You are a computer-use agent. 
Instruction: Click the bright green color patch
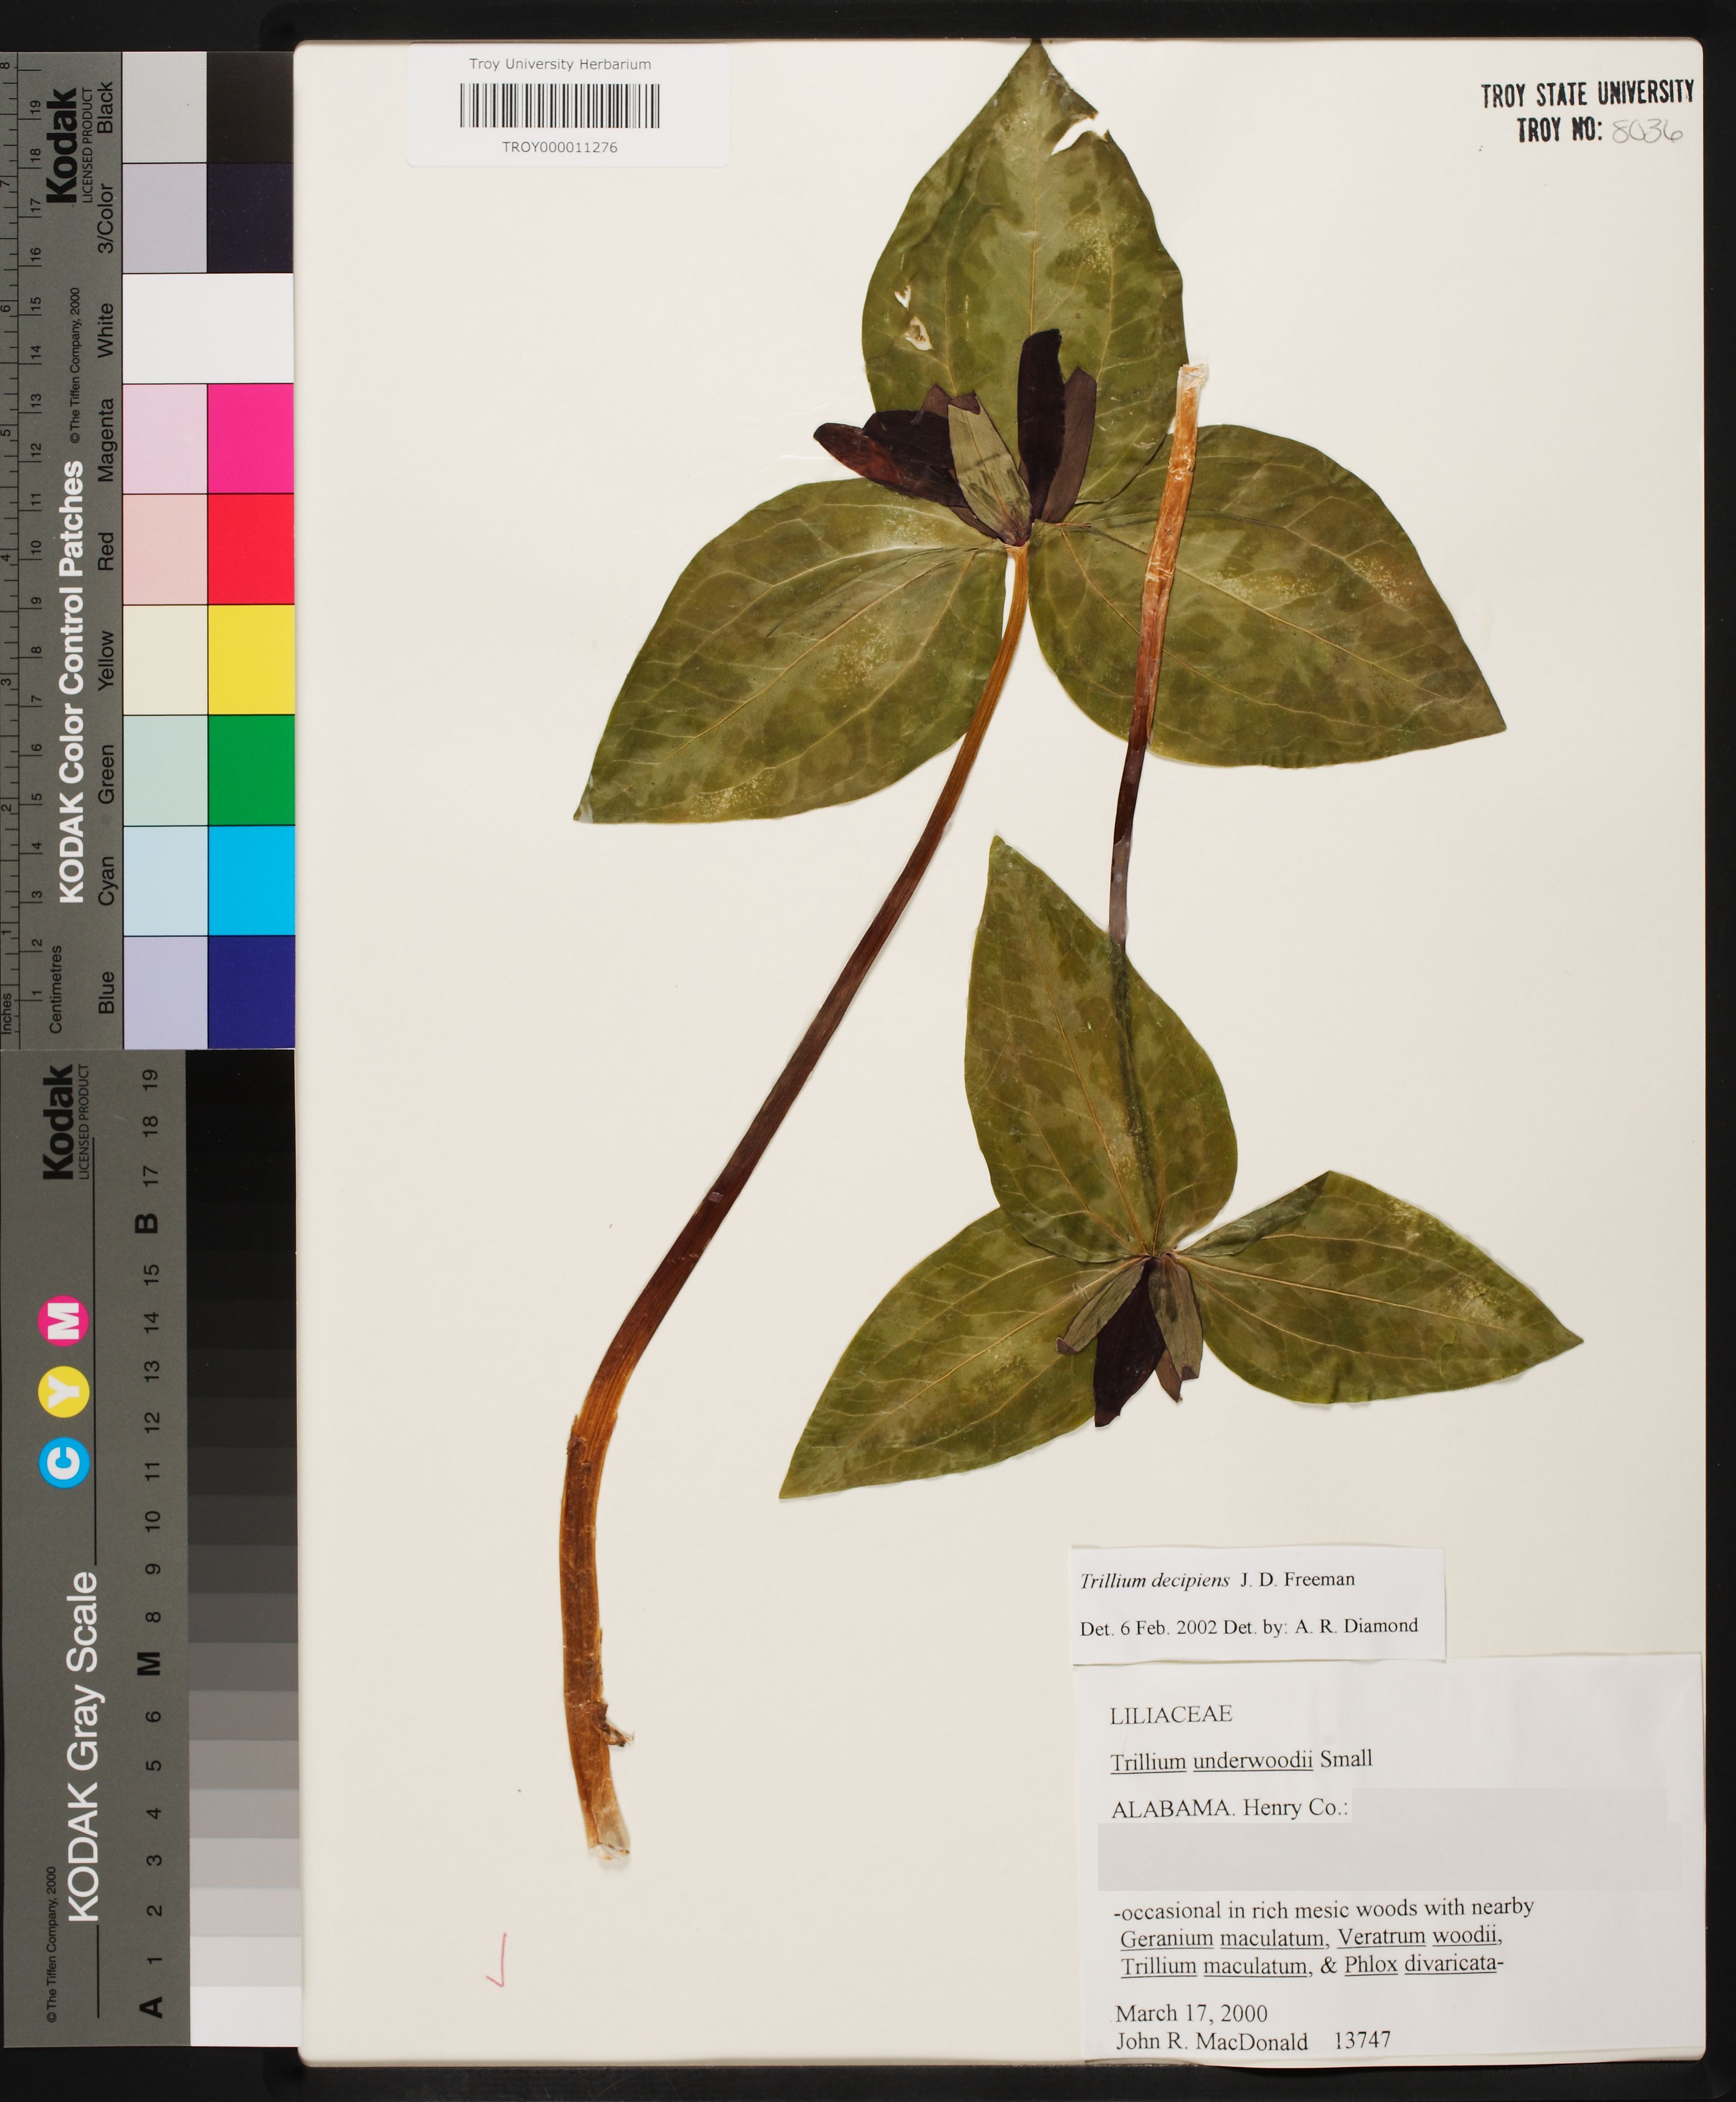point(250,769)
